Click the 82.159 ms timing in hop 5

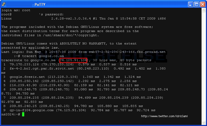[x=83, y=85]
